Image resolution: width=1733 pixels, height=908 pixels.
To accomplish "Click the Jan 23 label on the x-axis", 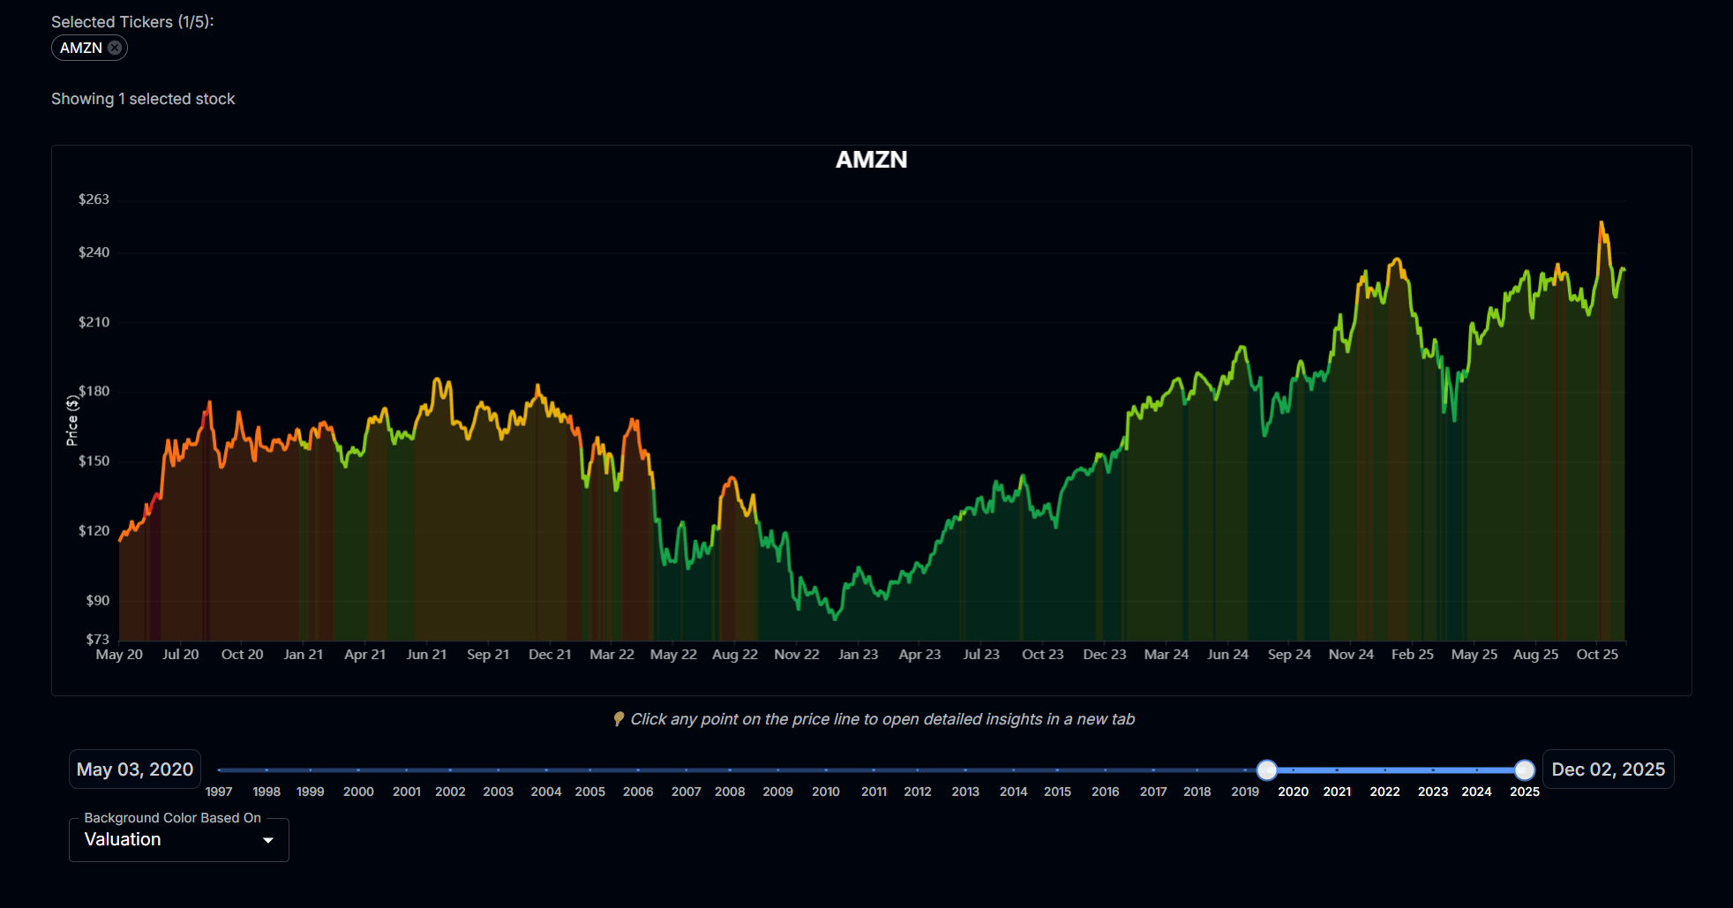I will click(x=858, y=655).
